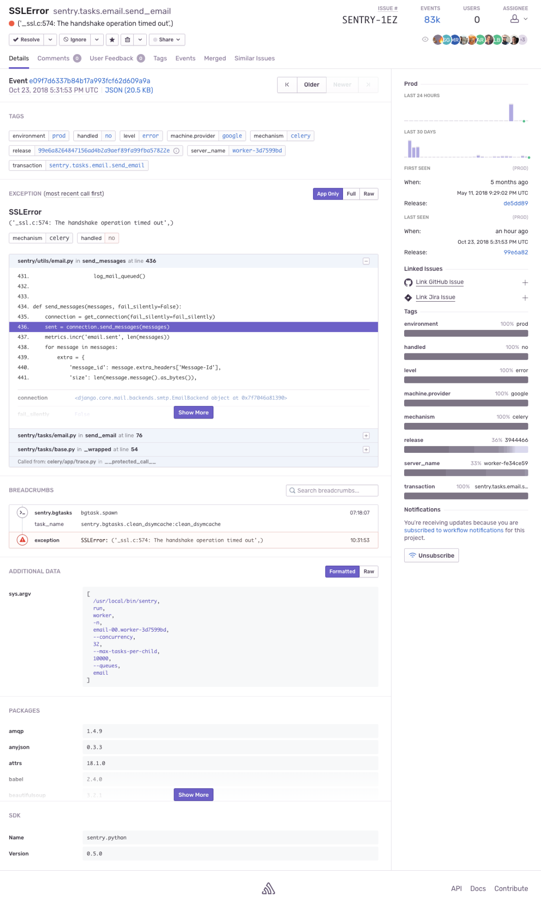Click the info icon next to release hash
This screenshot has height=907, width=541.
pos(176,151)
